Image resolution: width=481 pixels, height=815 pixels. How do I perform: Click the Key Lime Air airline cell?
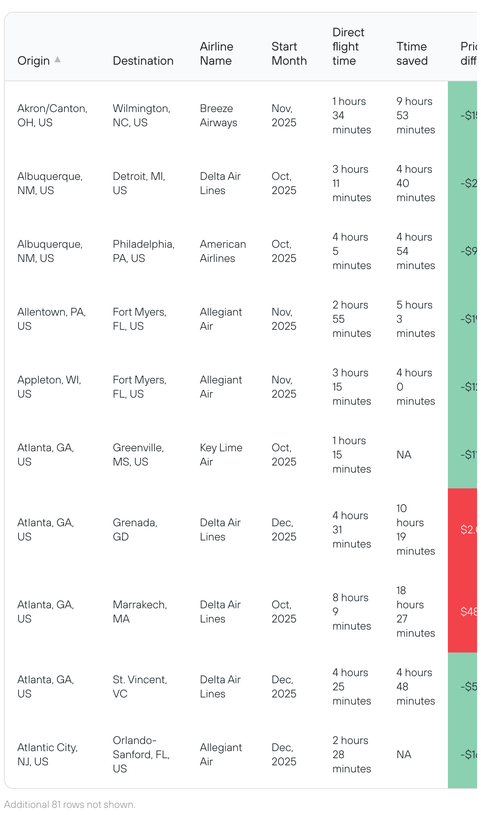(x=221, y=455)
